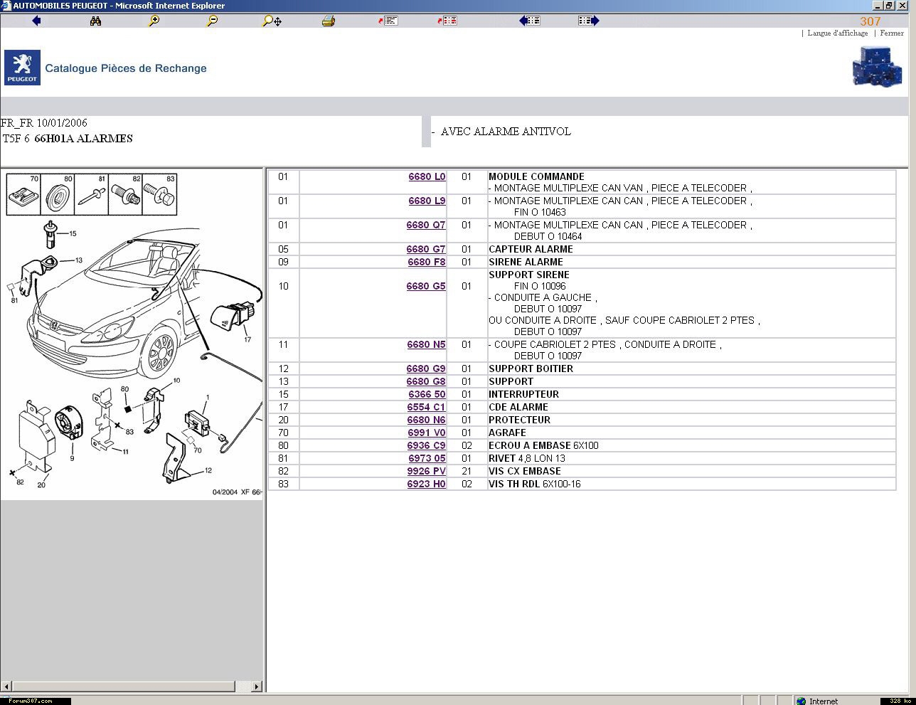Viewport: 916px width, 705px height.
Task: Open part number 6680 G5 link
Action: [x=426, y=286]
